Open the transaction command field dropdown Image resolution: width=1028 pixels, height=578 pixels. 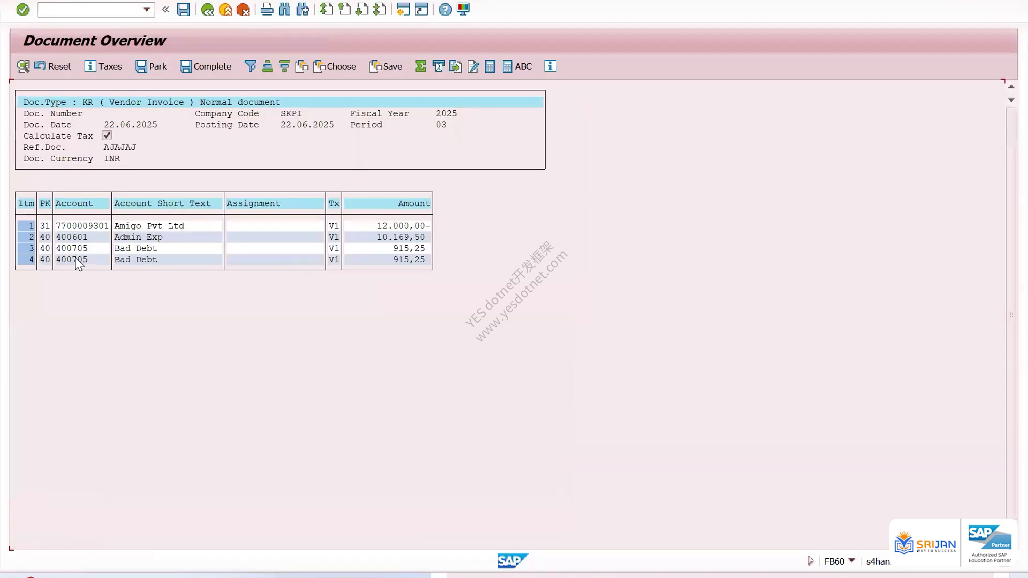(x=146, y=10)
